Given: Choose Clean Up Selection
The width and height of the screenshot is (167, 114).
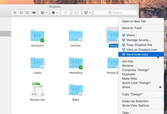Looking at the screenshot, I should pos(141,101).
